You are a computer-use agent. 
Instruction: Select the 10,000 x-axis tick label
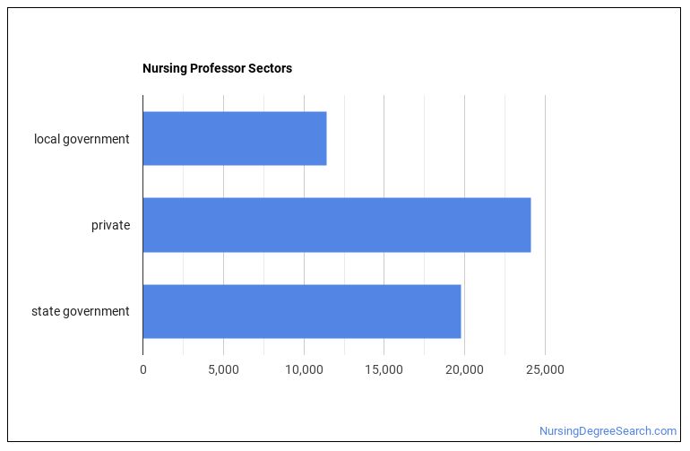[x=304, y=369]
